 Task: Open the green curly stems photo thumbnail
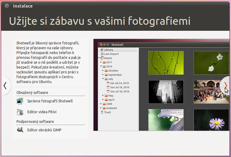(x=166, y=63)
